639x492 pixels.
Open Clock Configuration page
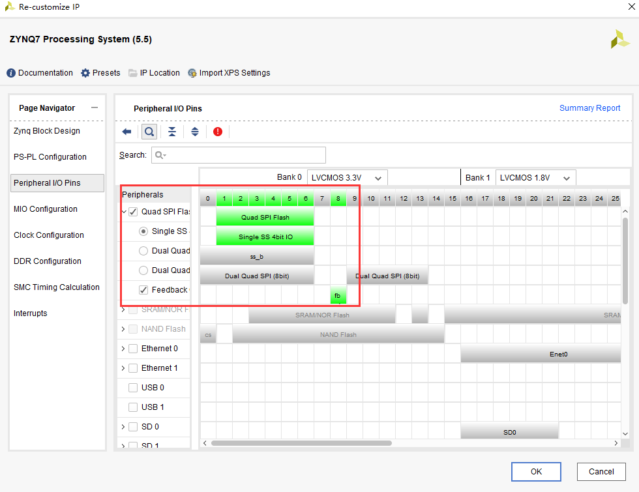pyautogui.click(x=49, y=235)
